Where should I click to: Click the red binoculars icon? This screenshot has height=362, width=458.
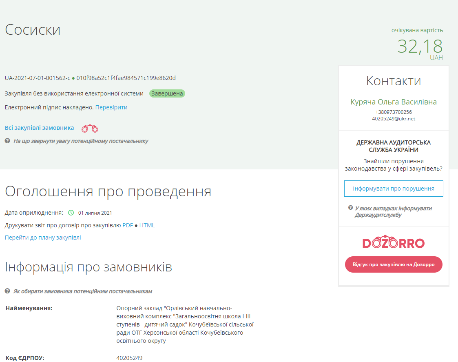point(90,129)
